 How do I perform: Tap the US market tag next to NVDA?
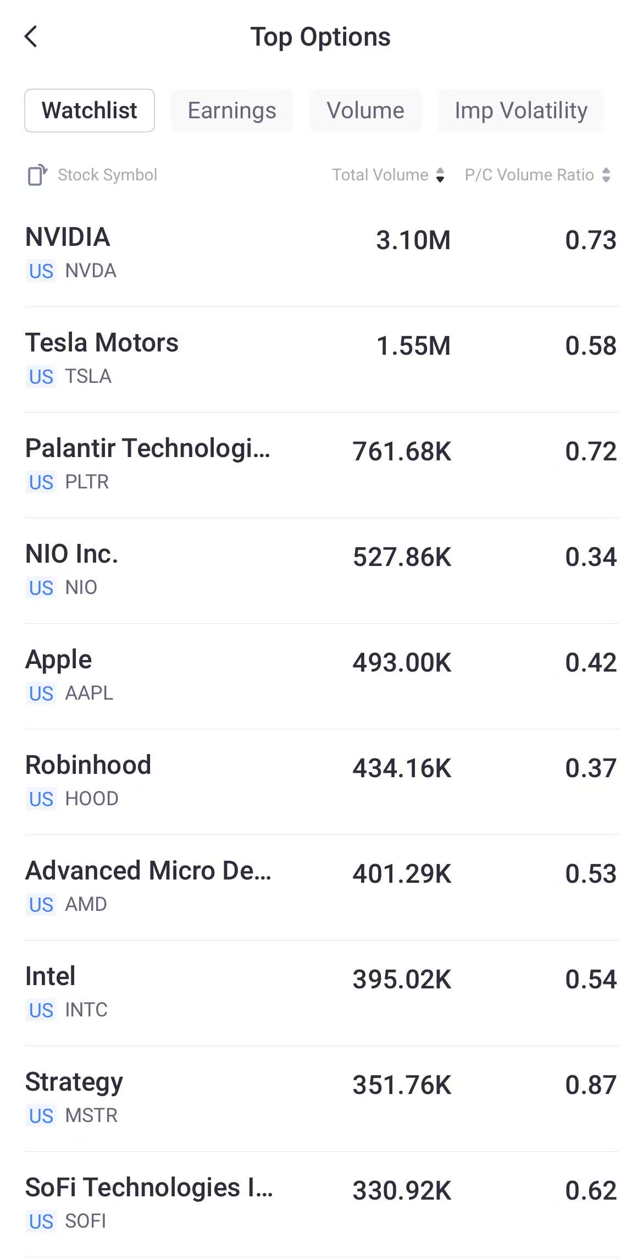point(41,271)
